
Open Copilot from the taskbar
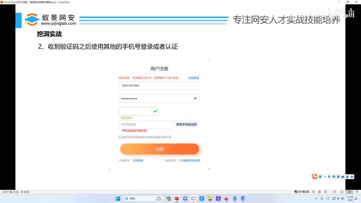[169, 198]
